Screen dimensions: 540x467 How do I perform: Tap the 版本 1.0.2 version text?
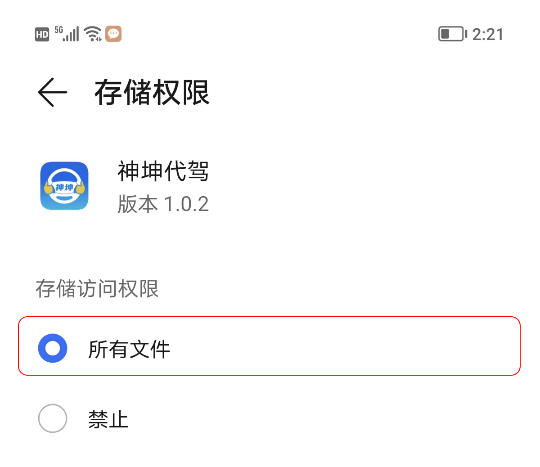pos(163,204)
